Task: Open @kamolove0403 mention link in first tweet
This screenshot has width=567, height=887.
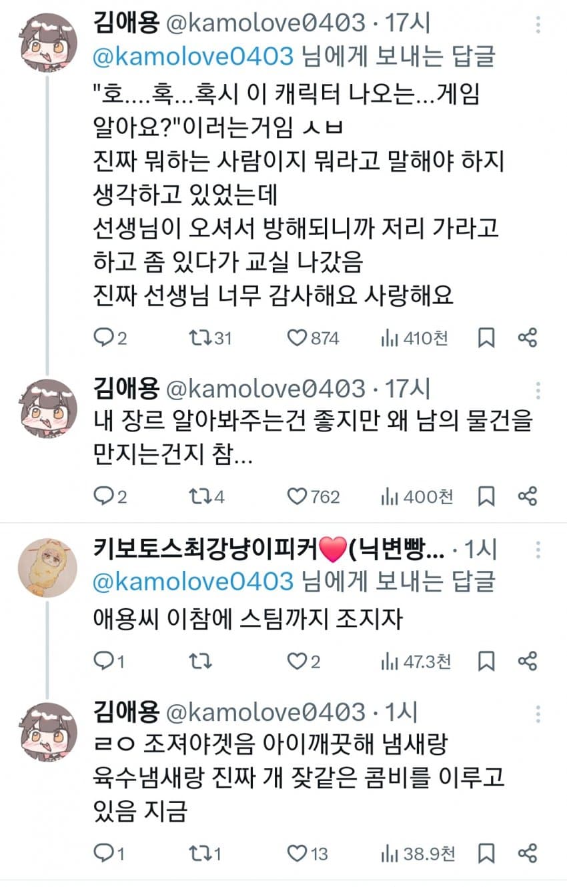Action: 193,57
